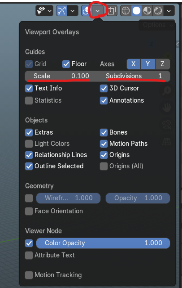This screenshot has height=288, width=182.
Task: Click the wireframe Opacity slider
Action: (138, 198)
